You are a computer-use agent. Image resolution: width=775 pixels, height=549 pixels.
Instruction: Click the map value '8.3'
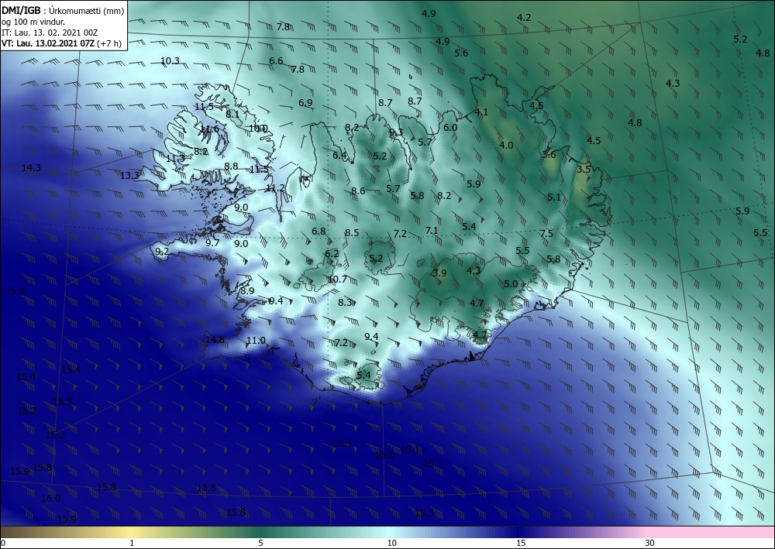(x=345, y=302)
